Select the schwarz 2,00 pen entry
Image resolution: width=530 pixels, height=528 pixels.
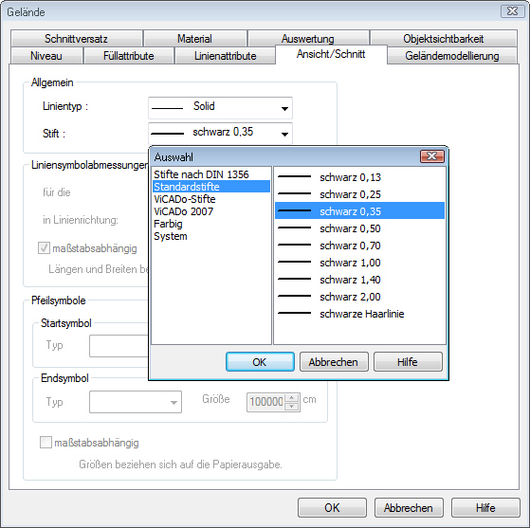pos(359,297)
